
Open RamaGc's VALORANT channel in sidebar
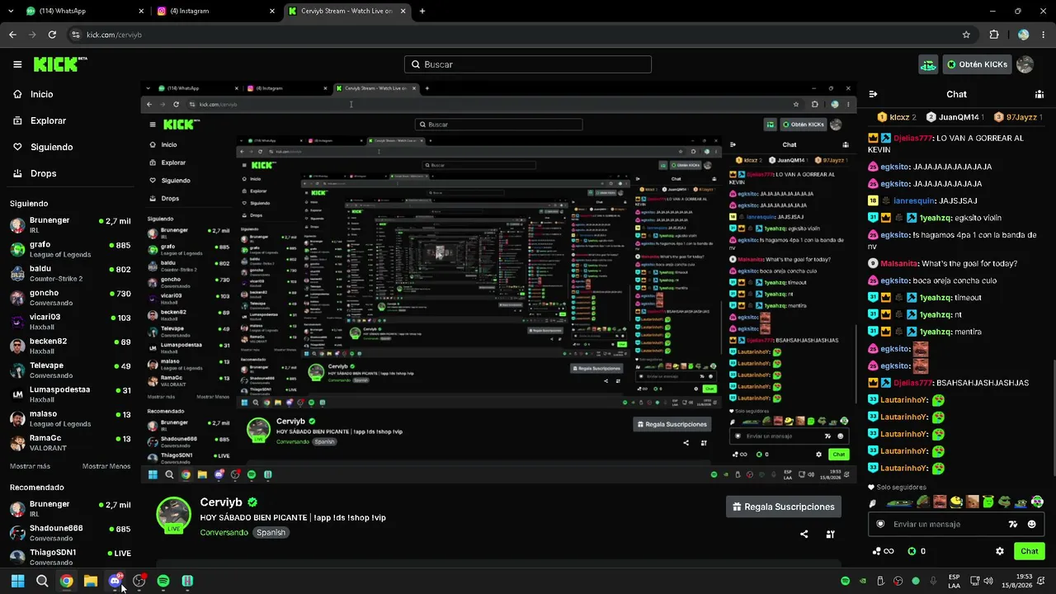tap(70, 442)
